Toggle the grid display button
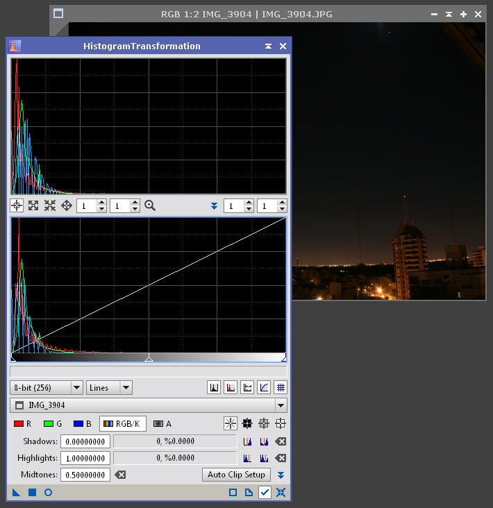 pos(281,388)
